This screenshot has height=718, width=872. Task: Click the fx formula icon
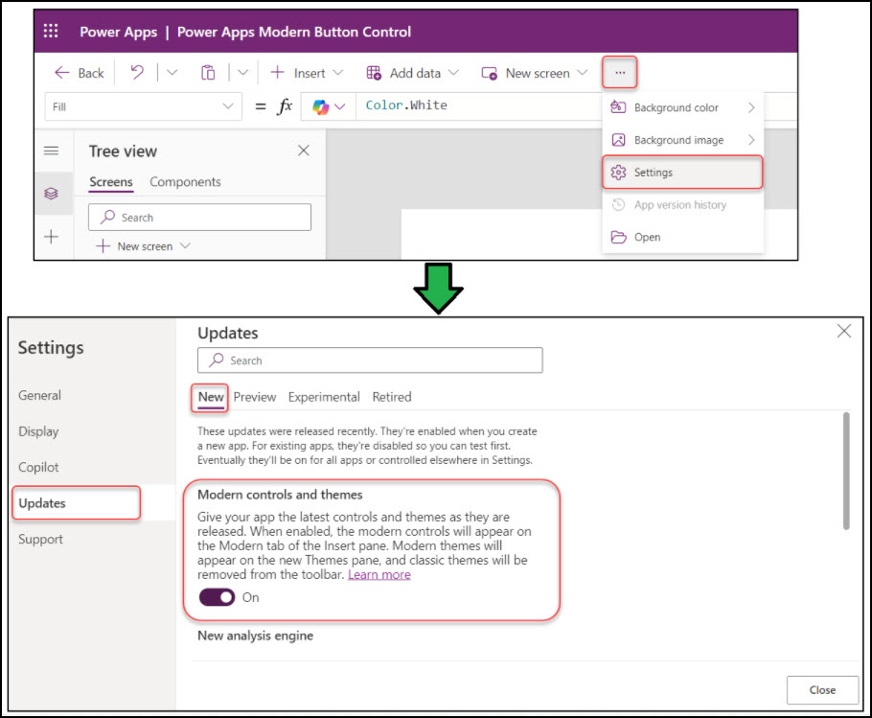285,105
